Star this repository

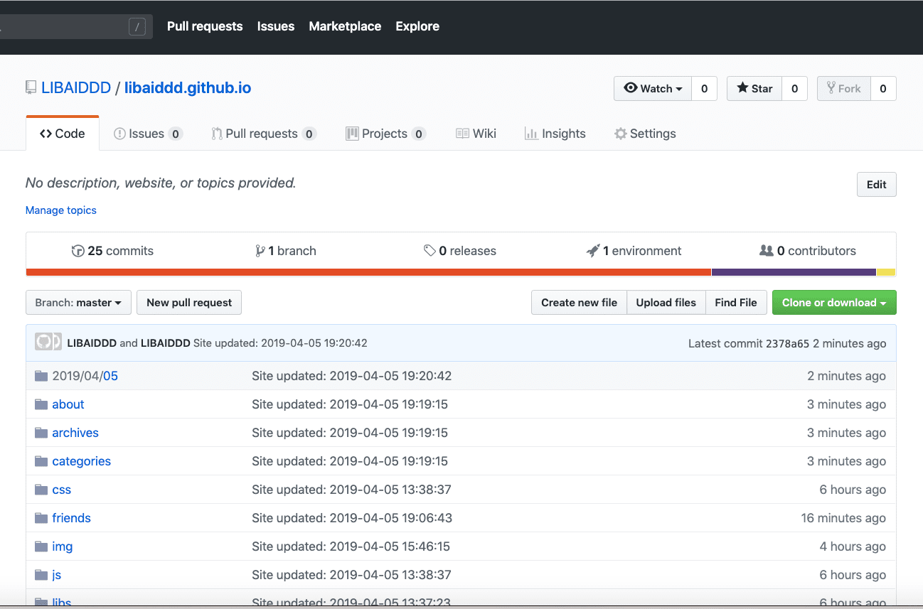point(754,88)
